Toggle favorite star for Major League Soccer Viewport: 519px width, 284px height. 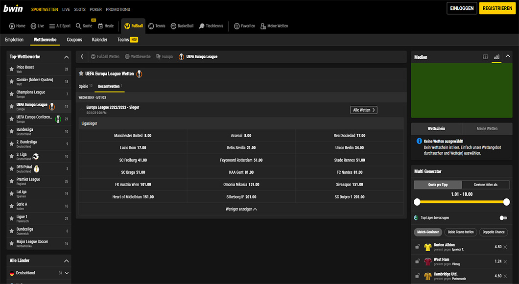[x=12, y=244]
